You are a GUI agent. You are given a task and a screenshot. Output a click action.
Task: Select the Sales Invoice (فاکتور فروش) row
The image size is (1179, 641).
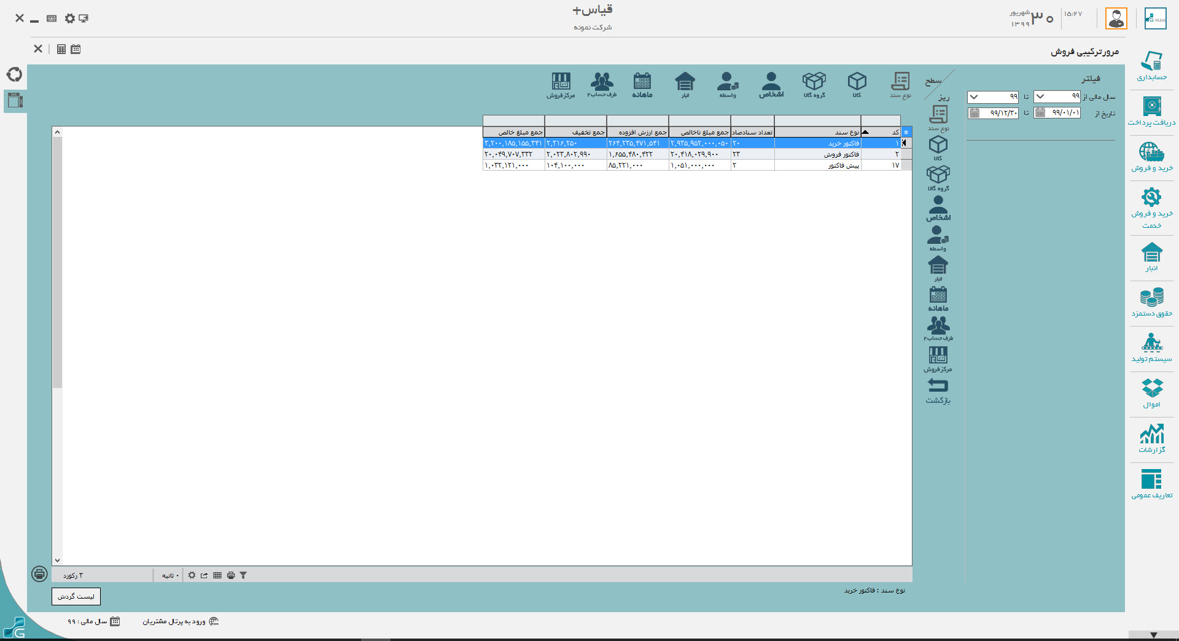click(x=692, y=154)
